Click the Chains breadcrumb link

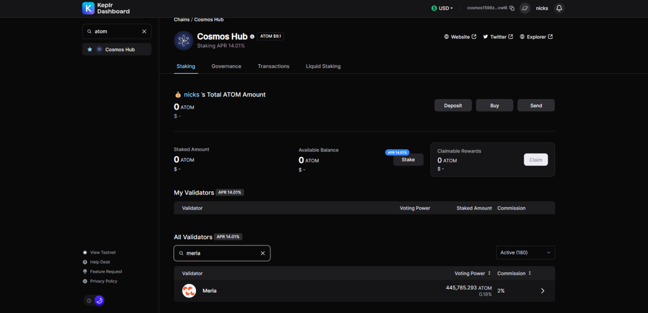click(181, 19)
